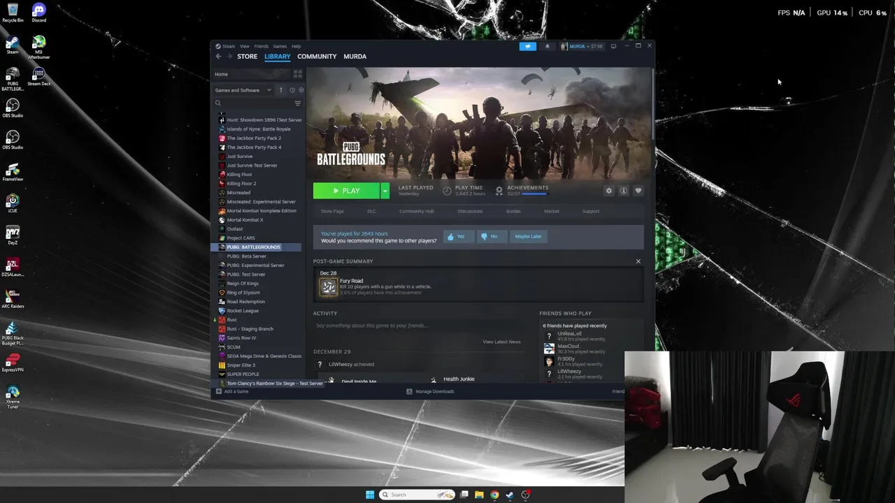Click Home in the library sidebar
Image resolution: width=895 pixels, height=503 pixels.
[x=221, y=74]
